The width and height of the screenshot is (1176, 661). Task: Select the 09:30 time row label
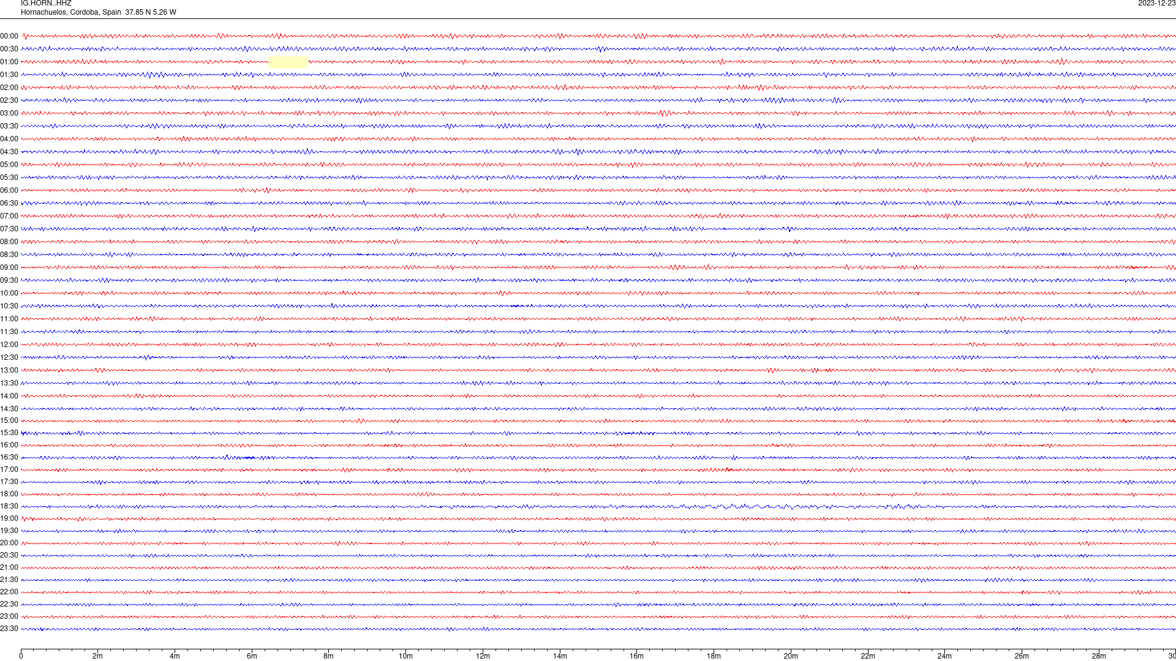pyautogui.click(x=9, y=280)
